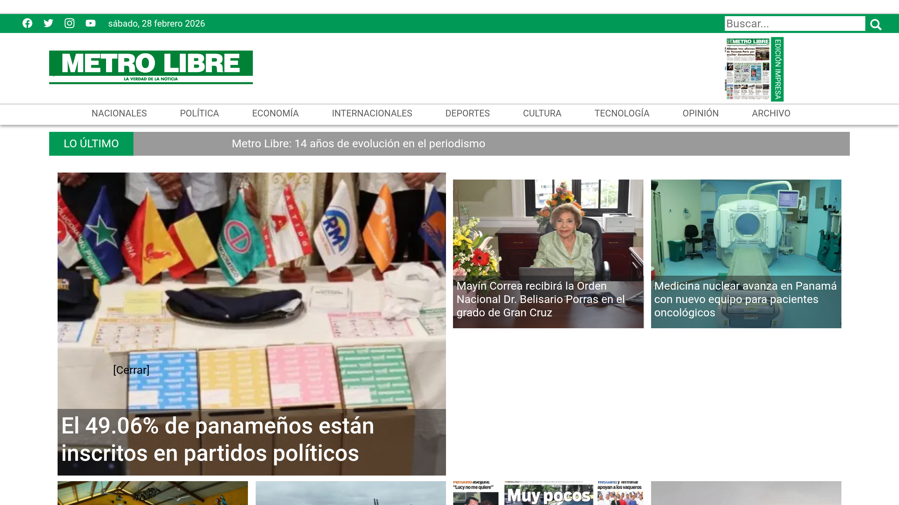The height and width of the screenshot is (505, 899).
Task: Open the YouTube channel
Action: pyautogui.click(x=91, y=23)
